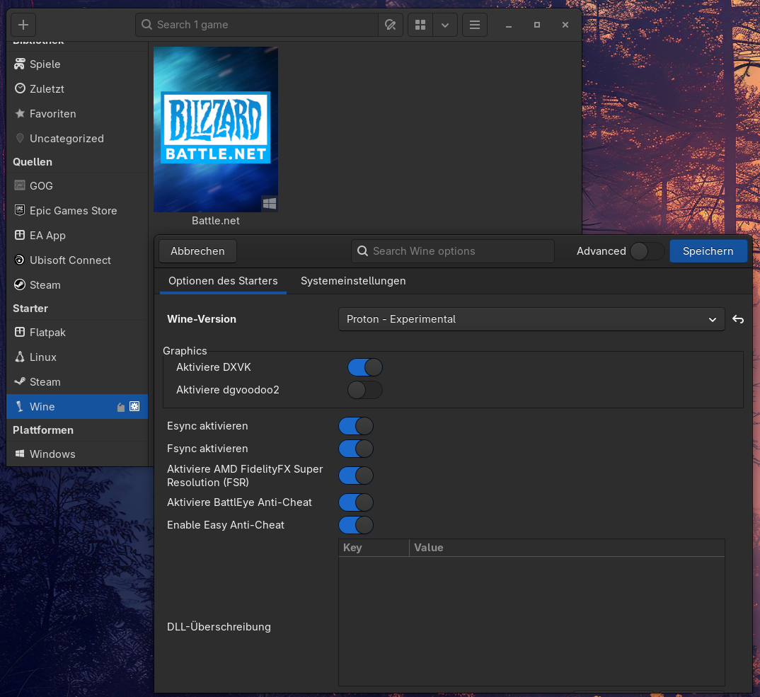Viewport: 760px width, 697px height.
Task: Toggle Fsync aktivieren switch
Action: tap(356, 449)
